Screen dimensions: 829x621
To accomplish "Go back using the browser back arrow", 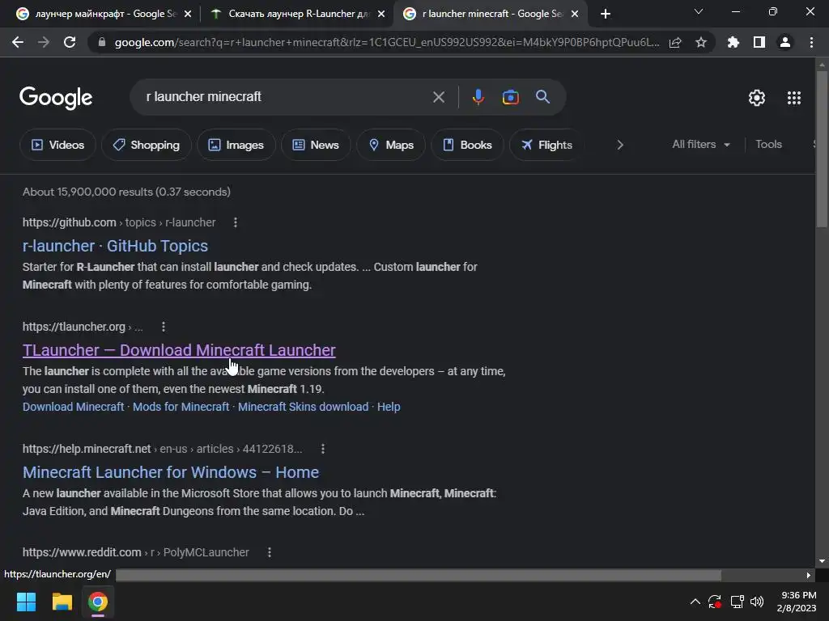I will tap(18, 42).
